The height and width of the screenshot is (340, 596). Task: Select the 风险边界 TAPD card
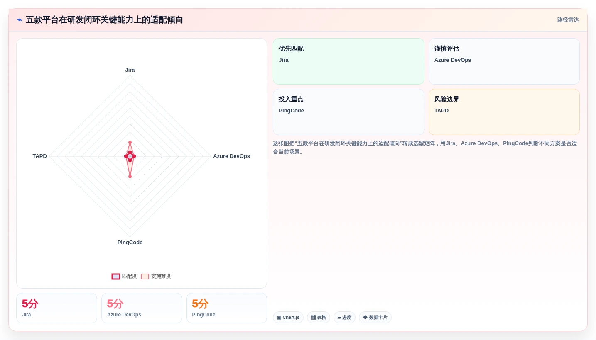pos(504,112)
